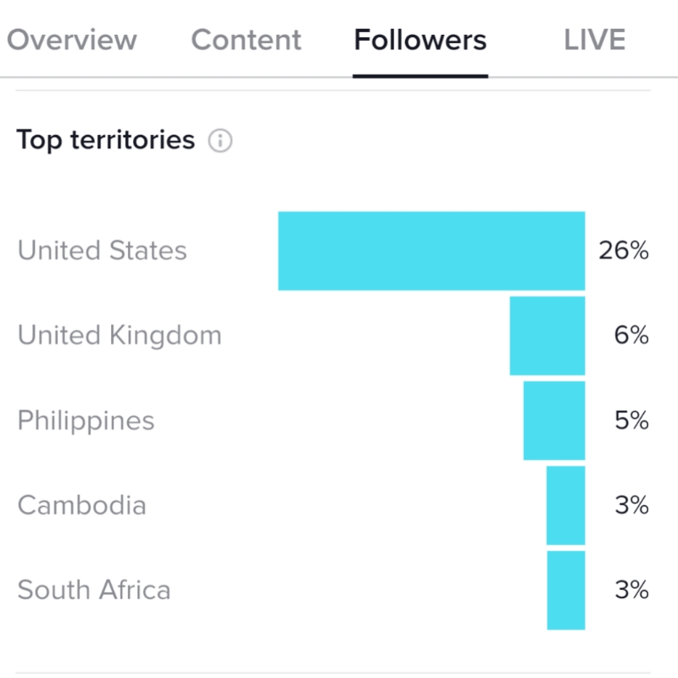Select the South Africa label

point(94,589)
